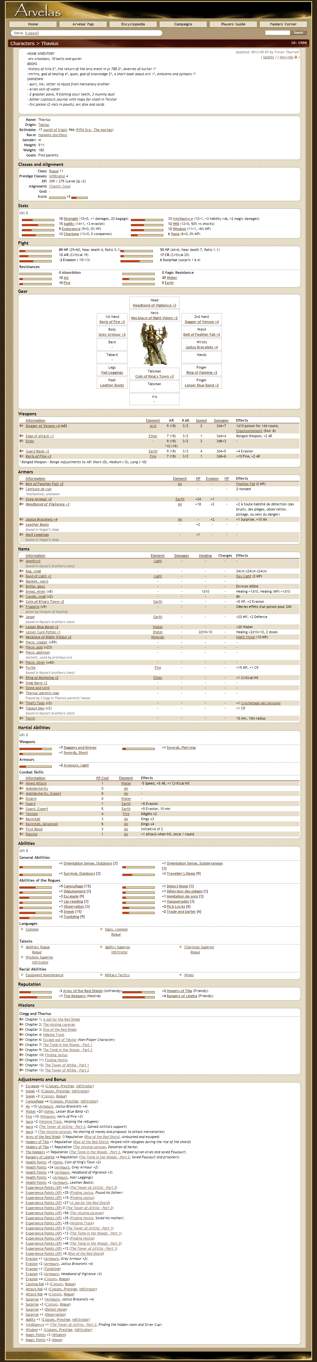Open the Encyclopedia menu
Image resolution: width=317 pixels, height=1362 pixels.
pos(133,24)
